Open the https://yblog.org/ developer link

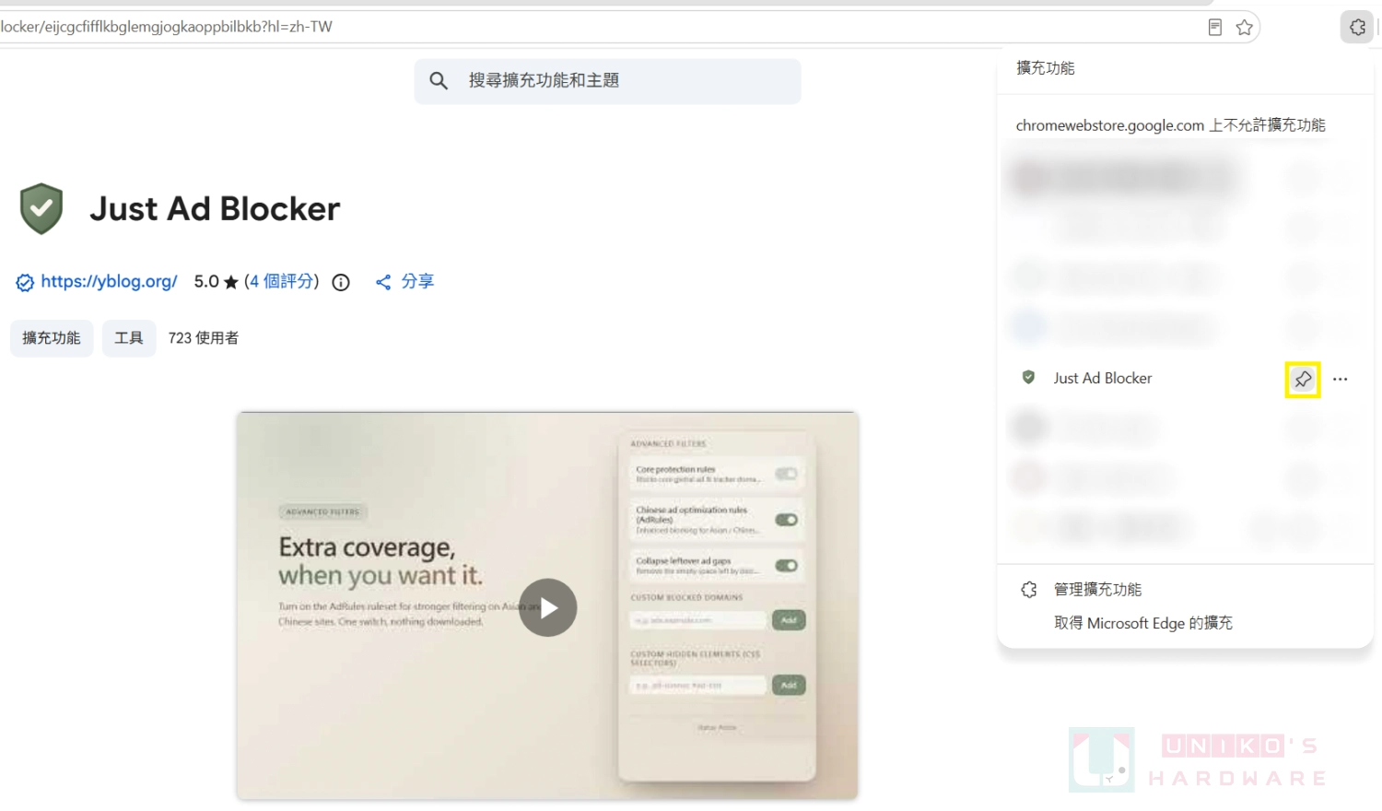(x=109, y=282)
